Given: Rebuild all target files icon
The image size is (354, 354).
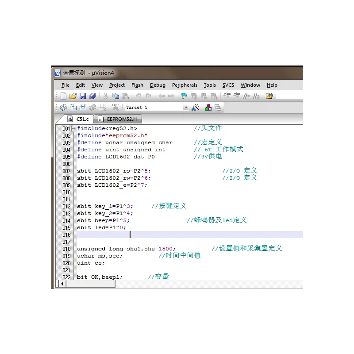Looking at the screenshot, I should [x=83, y=107].
